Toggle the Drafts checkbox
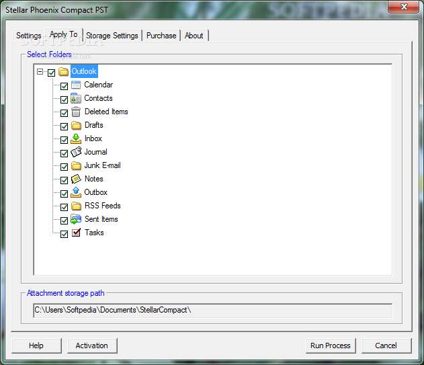 (64, 126)
